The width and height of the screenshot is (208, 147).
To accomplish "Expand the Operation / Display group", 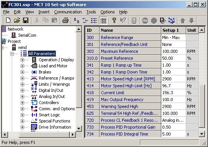I will click(x=22, y=60).
